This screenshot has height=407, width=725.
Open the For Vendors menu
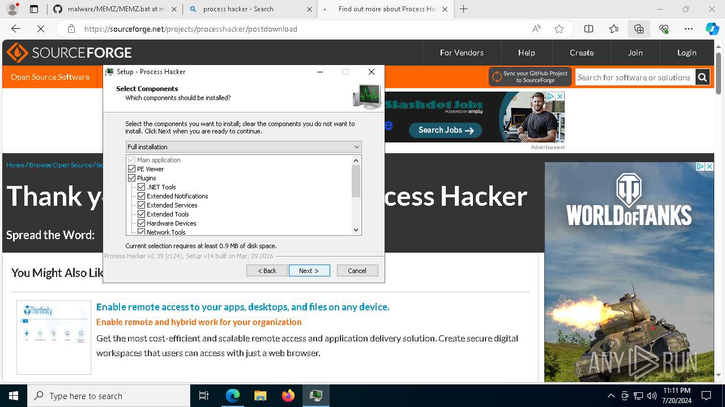pyautogui.click(x=462, y=53)
